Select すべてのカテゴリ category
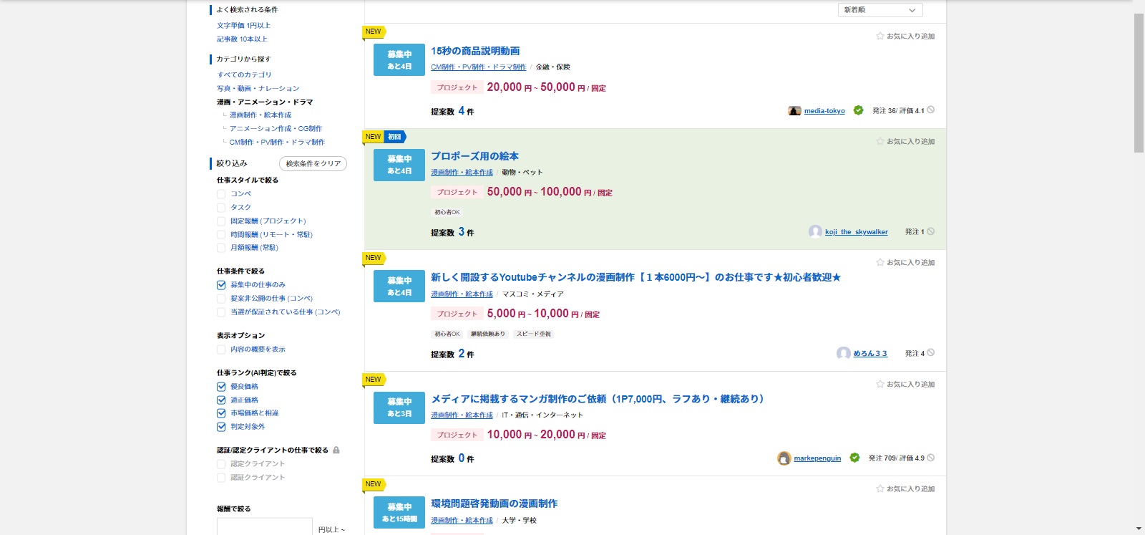This screenshot has width=1145, height=535. [x=244, y=74]
